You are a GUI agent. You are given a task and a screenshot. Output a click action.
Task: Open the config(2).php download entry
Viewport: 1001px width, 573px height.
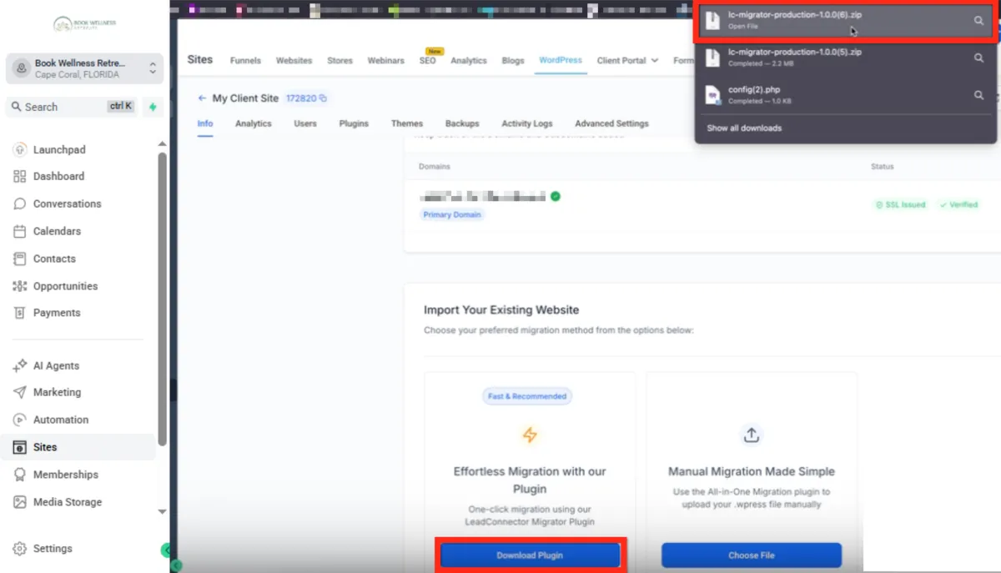coord(844,95)
